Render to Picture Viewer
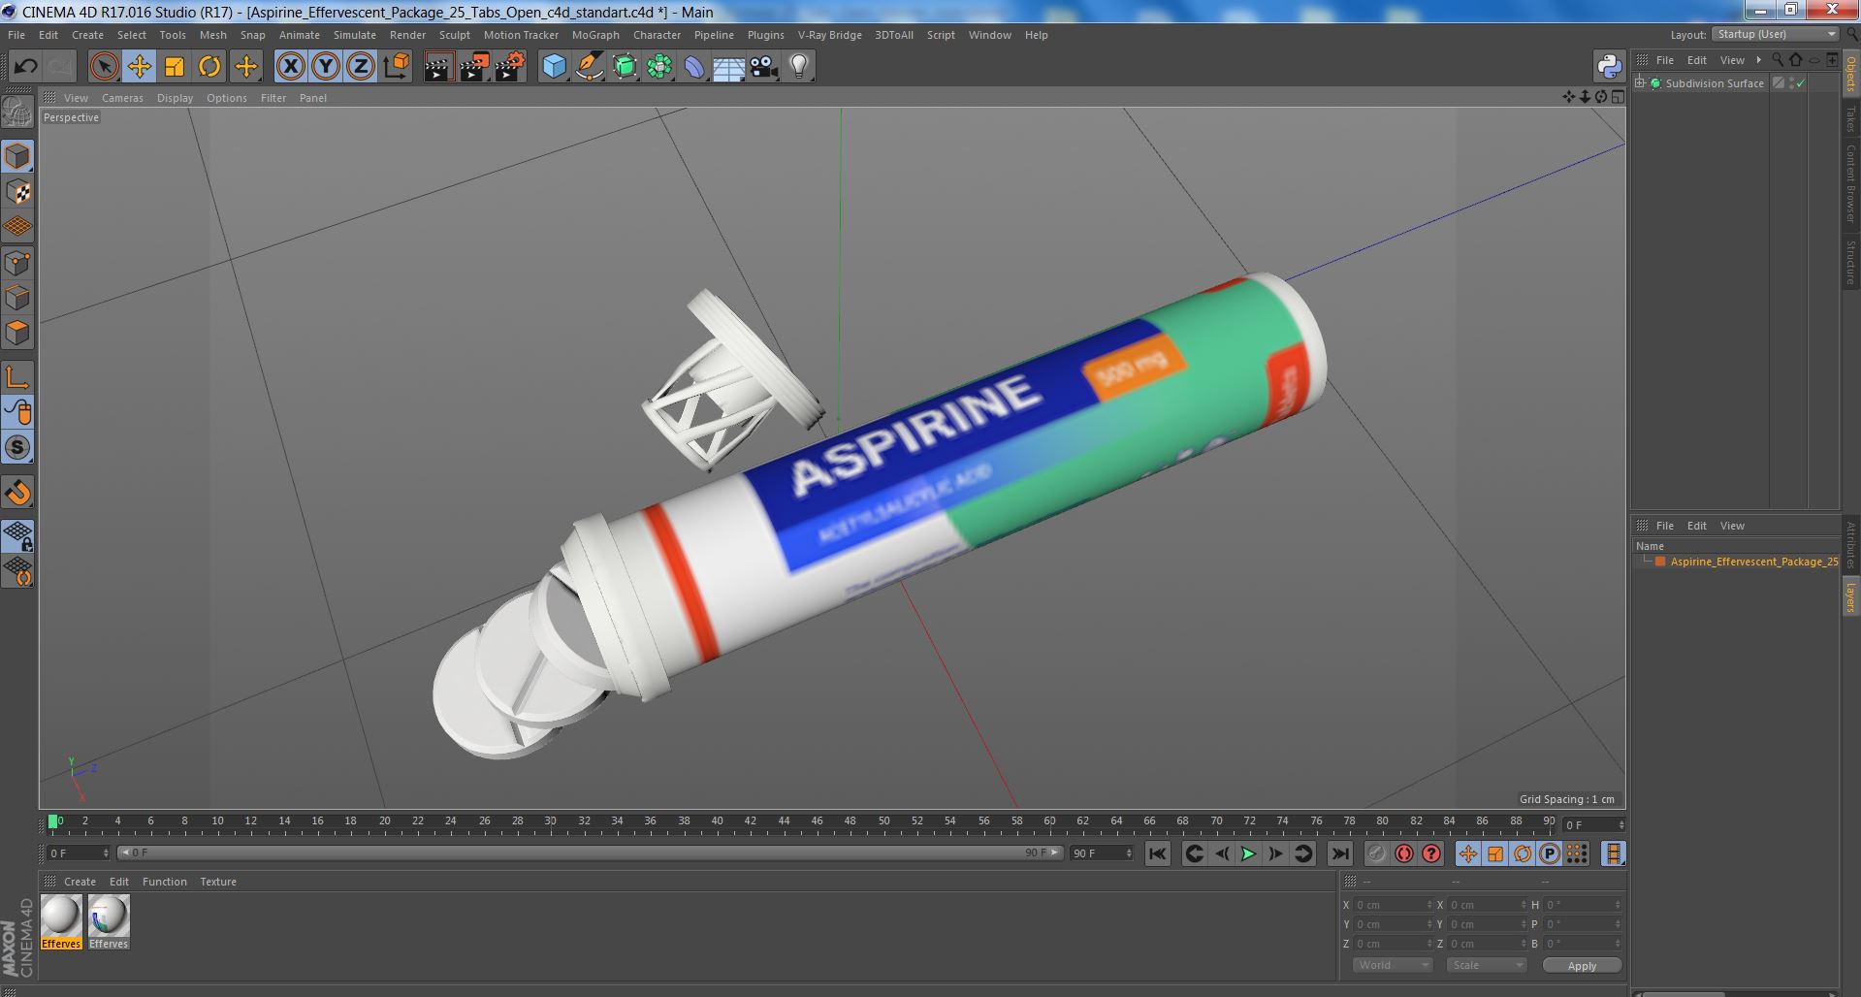Viewport: 1861px width, 997px height. (x=474, y=66)
